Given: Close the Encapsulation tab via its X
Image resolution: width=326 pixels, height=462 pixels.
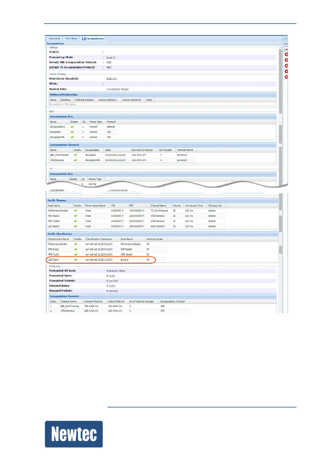Looking at the screenshot, I should click(x=105, y=38).
